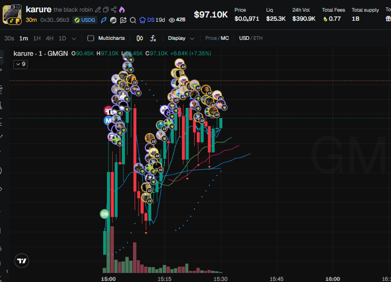Collapse the left sidebar arrow at bottom
This screenshot has height=282, width=391.
tap(7, 271)
